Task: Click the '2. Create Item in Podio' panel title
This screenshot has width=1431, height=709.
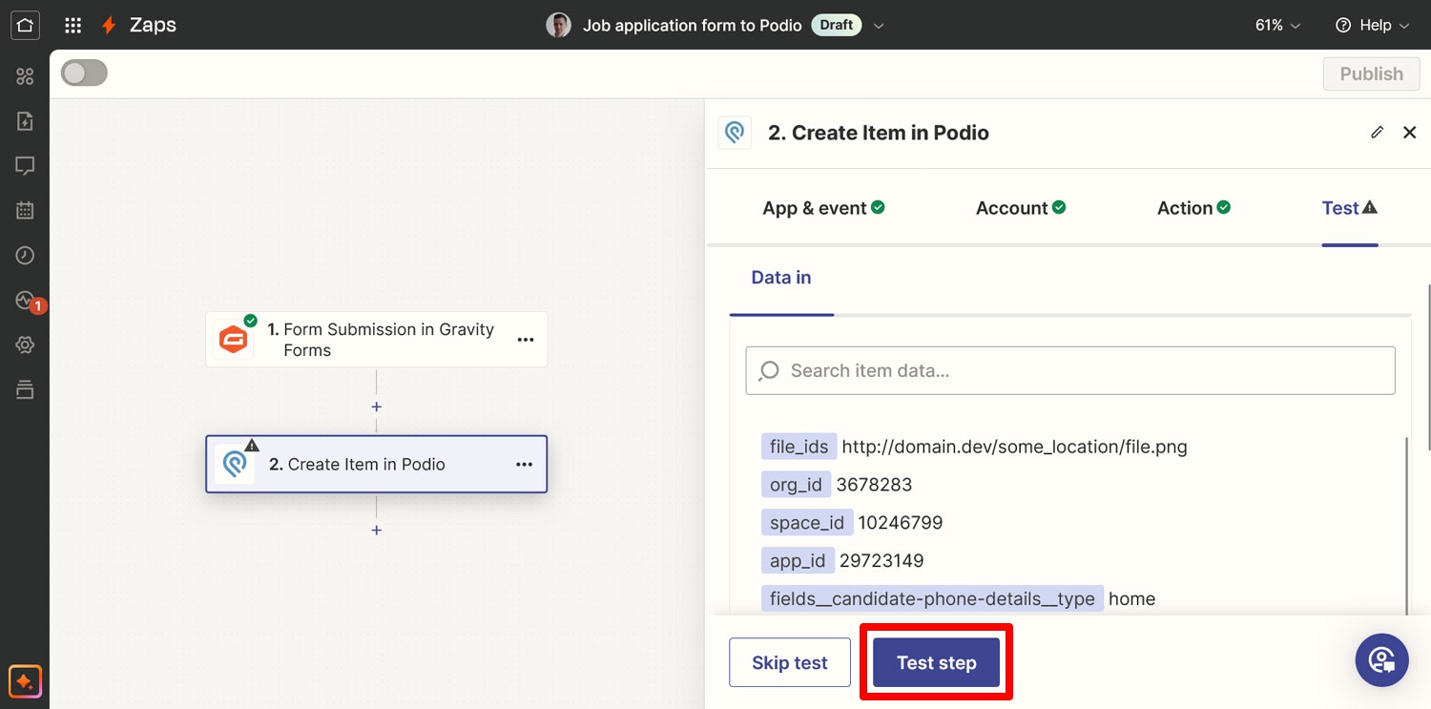Action: (879, 133)
